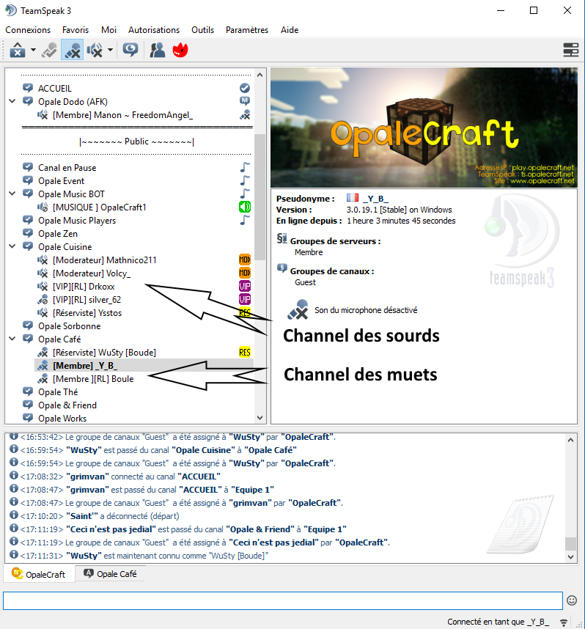This screenshot has height=629, width=585.
Task: Click the Connect/disconnect server toolbar icon
Action: tap(18, 50)
